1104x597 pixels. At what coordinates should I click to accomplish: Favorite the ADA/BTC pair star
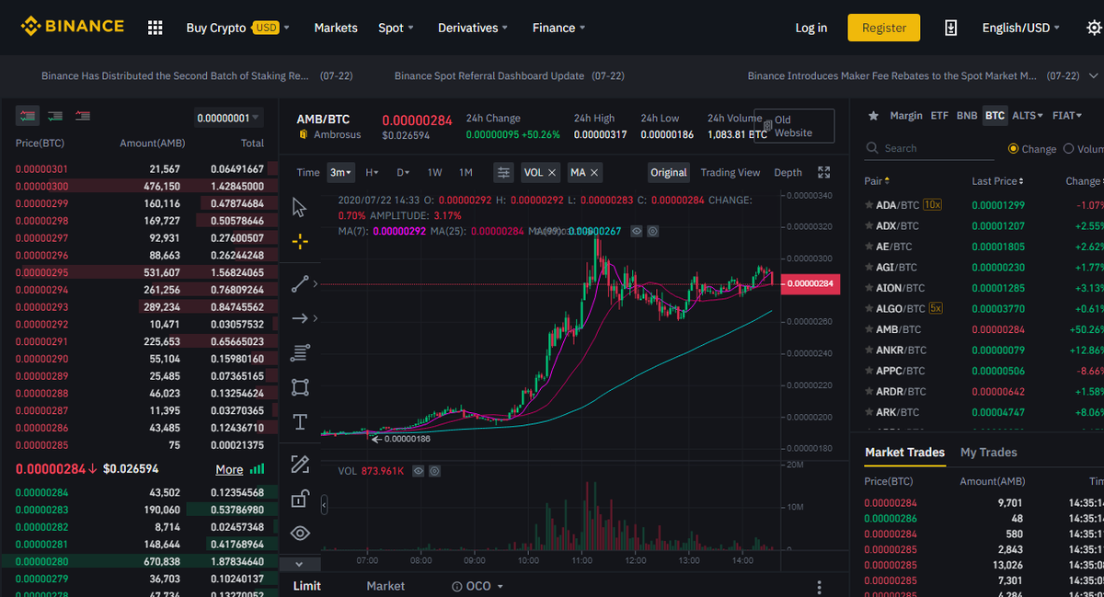tap(869, 204)
